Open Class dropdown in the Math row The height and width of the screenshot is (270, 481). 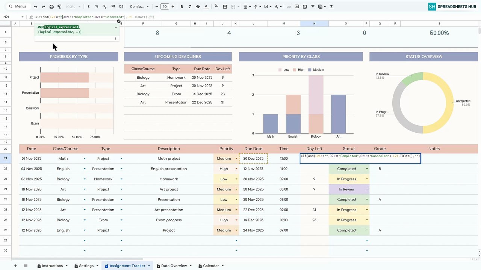point(85,159)
